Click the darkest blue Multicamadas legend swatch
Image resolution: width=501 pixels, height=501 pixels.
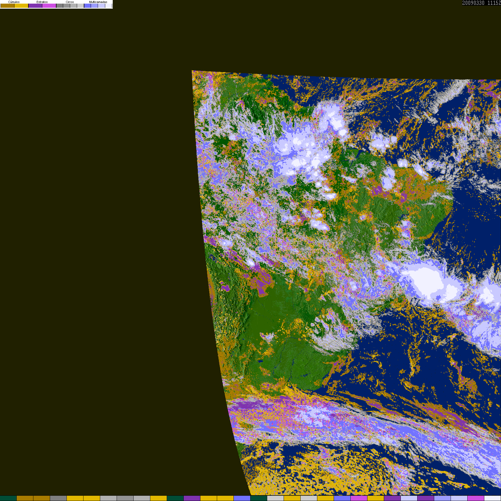(87, 6)
